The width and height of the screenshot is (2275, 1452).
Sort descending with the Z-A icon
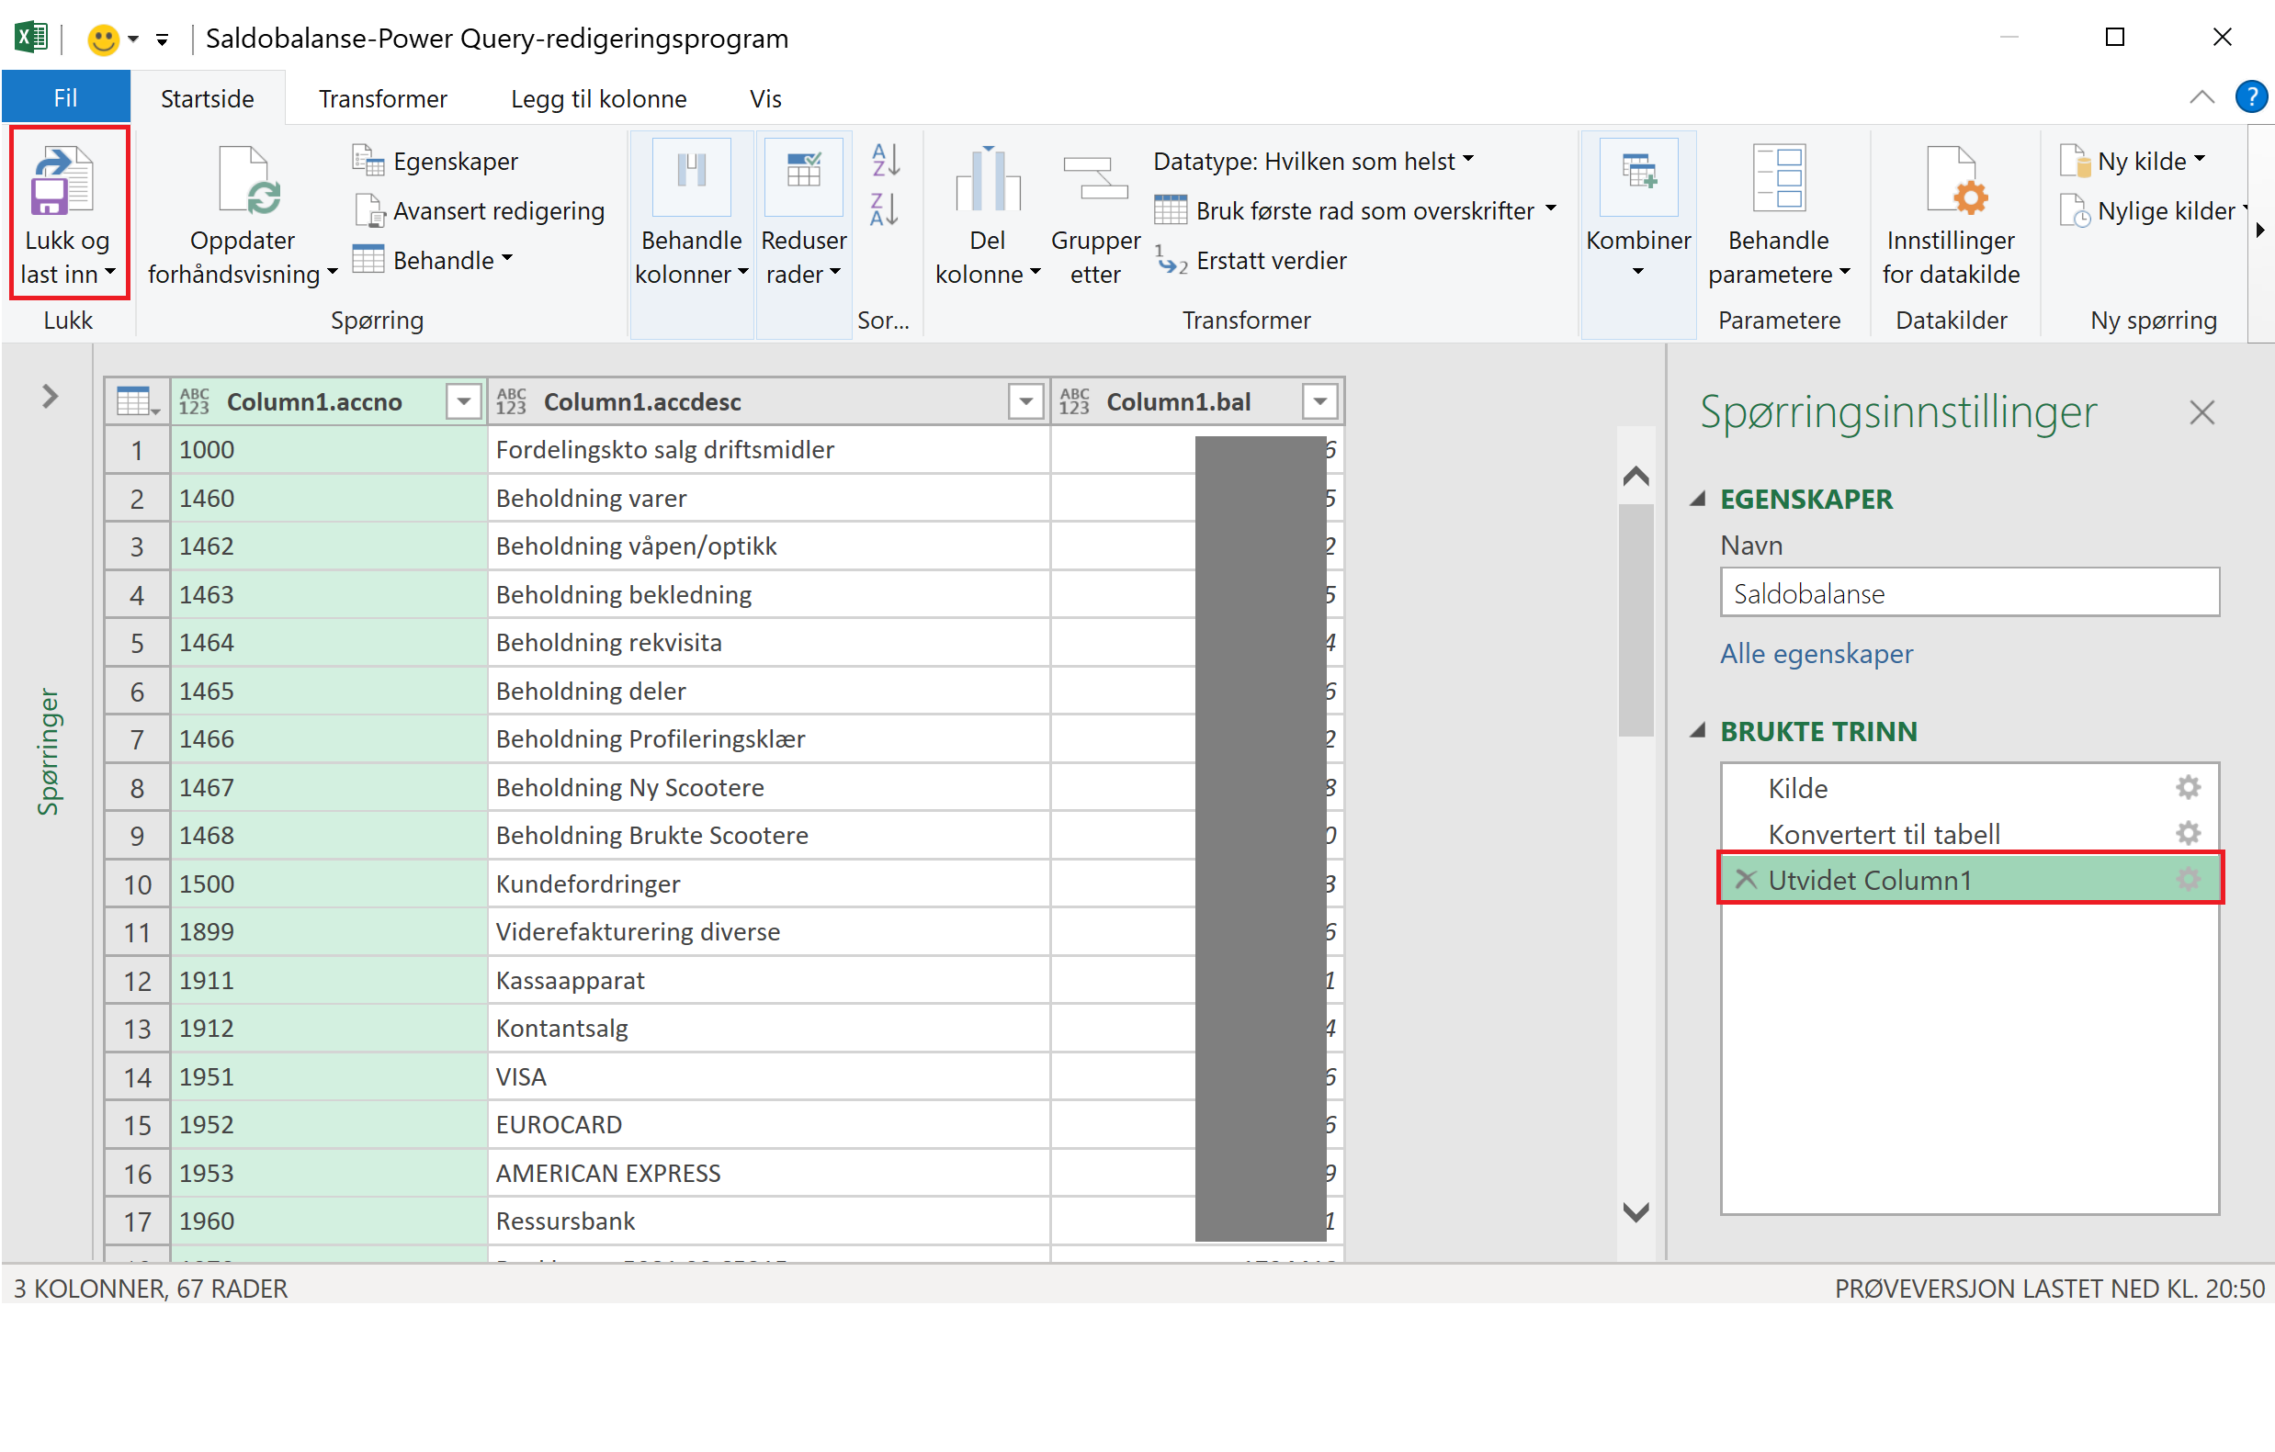pyautogui.click(x=885, y=209)
